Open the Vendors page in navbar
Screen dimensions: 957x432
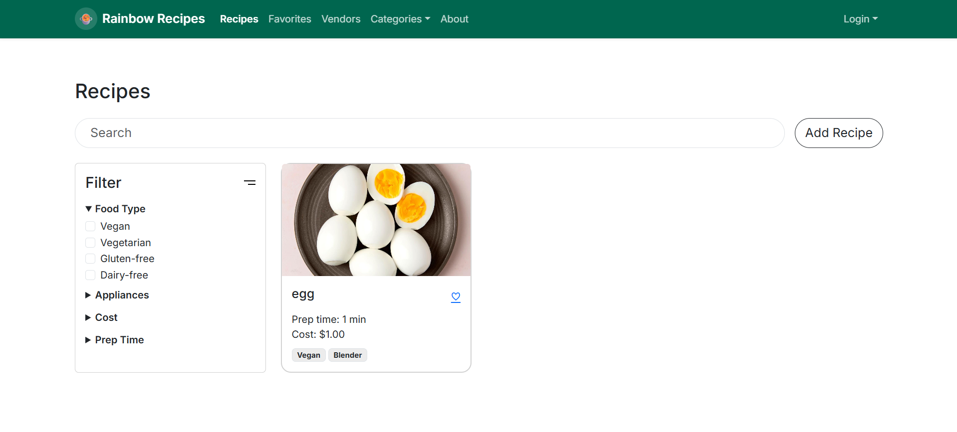(x=341, y=19)
